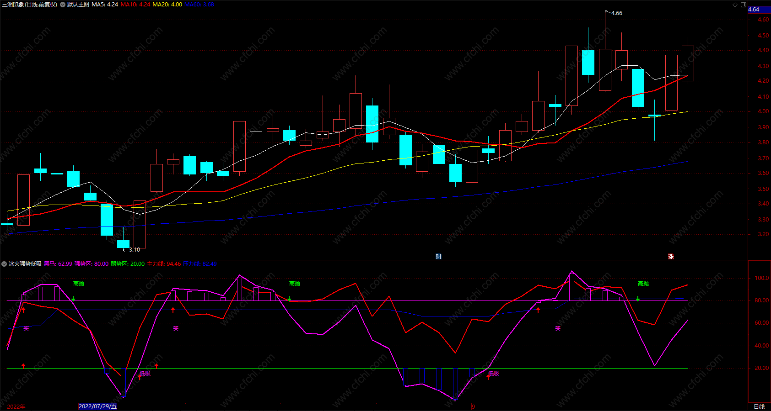Click the MA20: 4.00 legend value

point(167,5)
